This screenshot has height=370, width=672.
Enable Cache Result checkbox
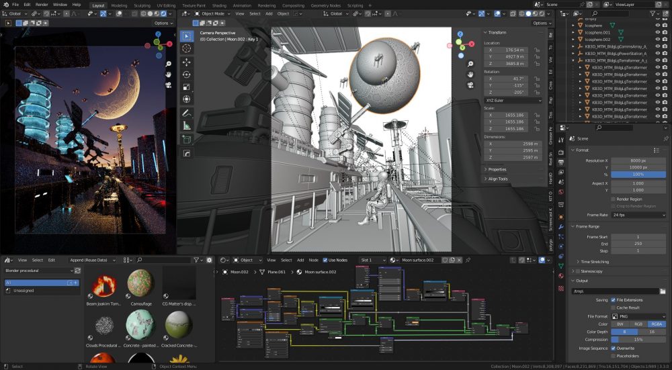[614, 308]
